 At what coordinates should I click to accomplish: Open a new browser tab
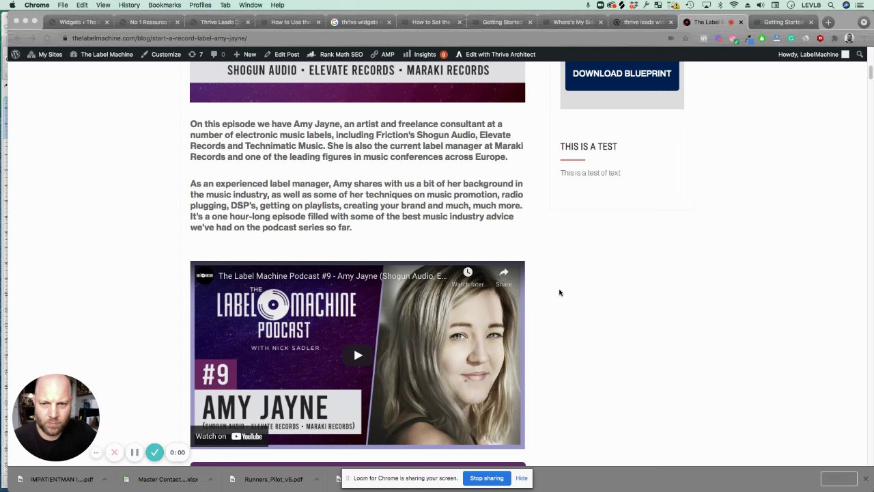coord(828,22)
